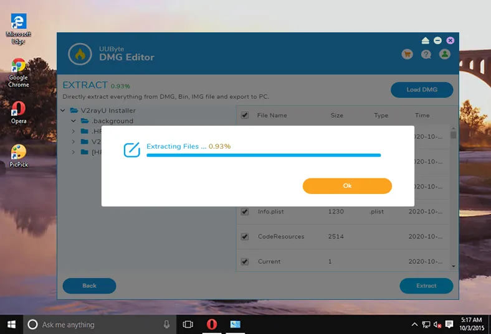Image resolution: width=491 pixels, height=334 pixels.
Task: Select V2rayU Installer in the tree
Action: point(108,110)
